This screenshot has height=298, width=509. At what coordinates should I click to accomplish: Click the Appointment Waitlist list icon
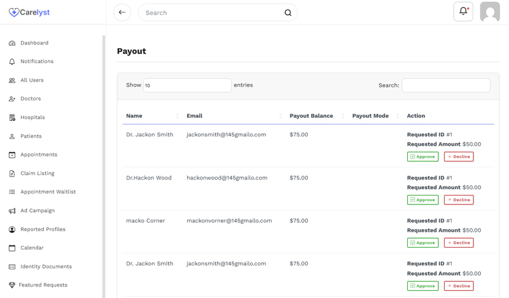tap(12, 192)
